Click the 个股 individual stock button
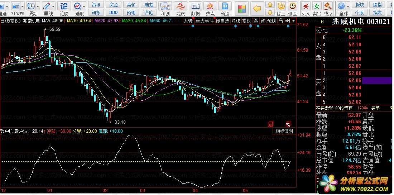The height and width of the screenshot is (195, 394). (x=360, y=12)
